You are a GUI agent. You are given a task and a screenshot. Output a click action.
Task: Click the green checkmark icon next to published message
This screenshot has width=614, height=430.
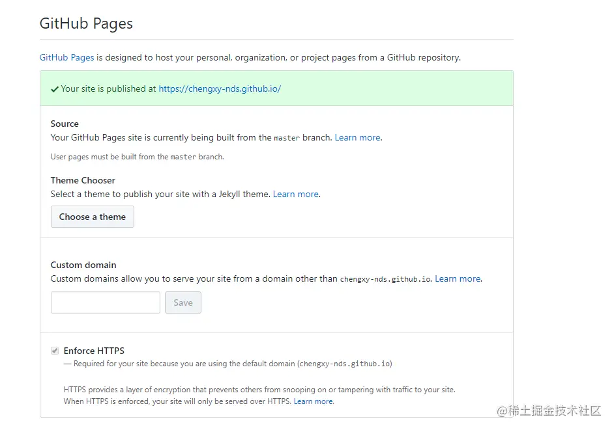55,89
